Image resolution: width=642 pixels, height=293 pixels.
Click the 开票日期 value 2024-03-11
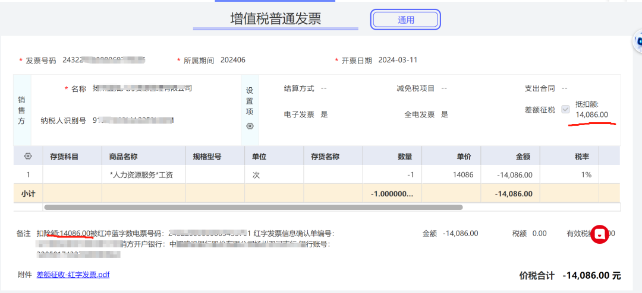(x=398, y=60)
